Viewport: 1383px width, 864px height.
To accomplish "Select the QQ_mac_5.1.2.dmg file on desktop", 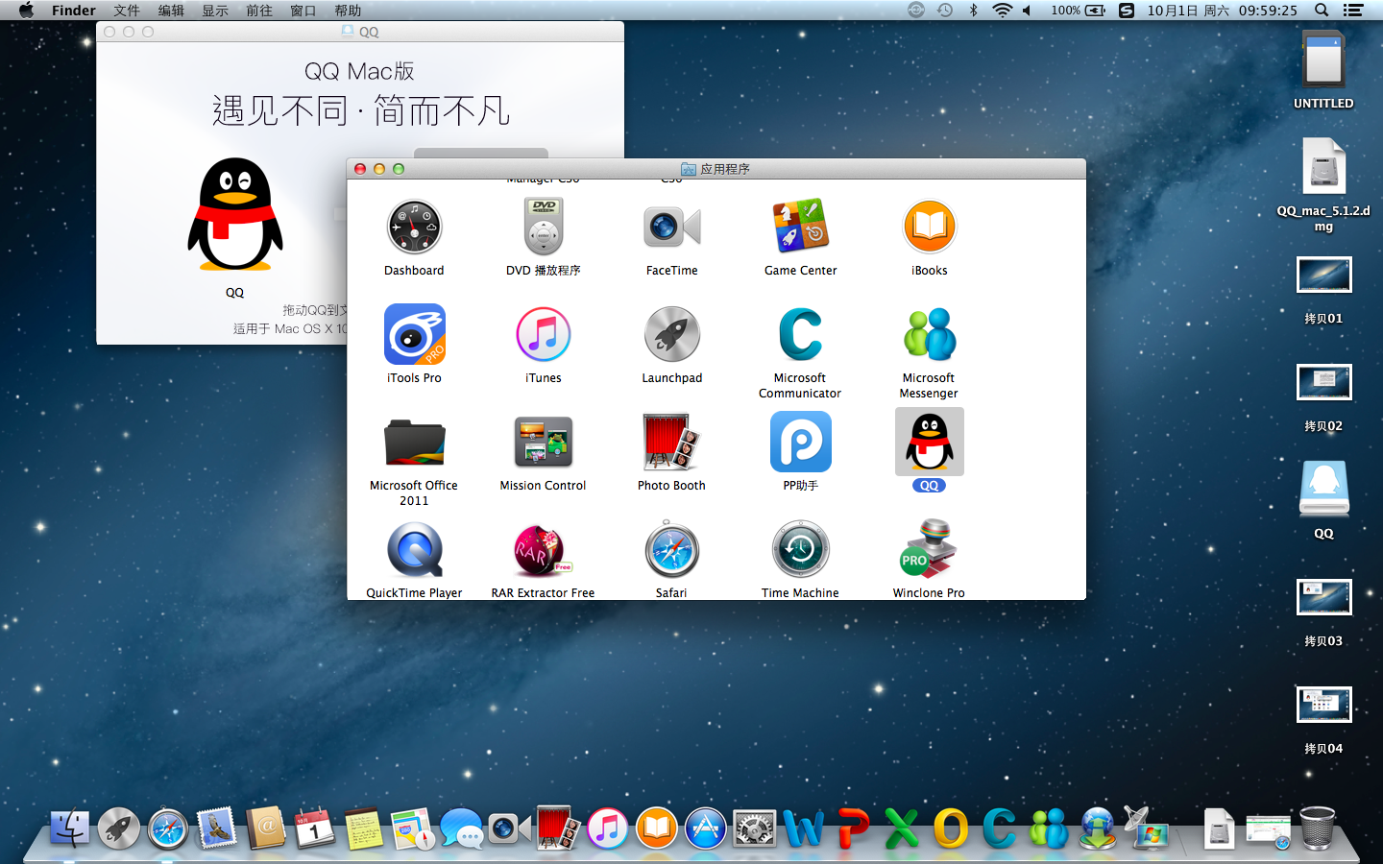I will pos(1323,167).
